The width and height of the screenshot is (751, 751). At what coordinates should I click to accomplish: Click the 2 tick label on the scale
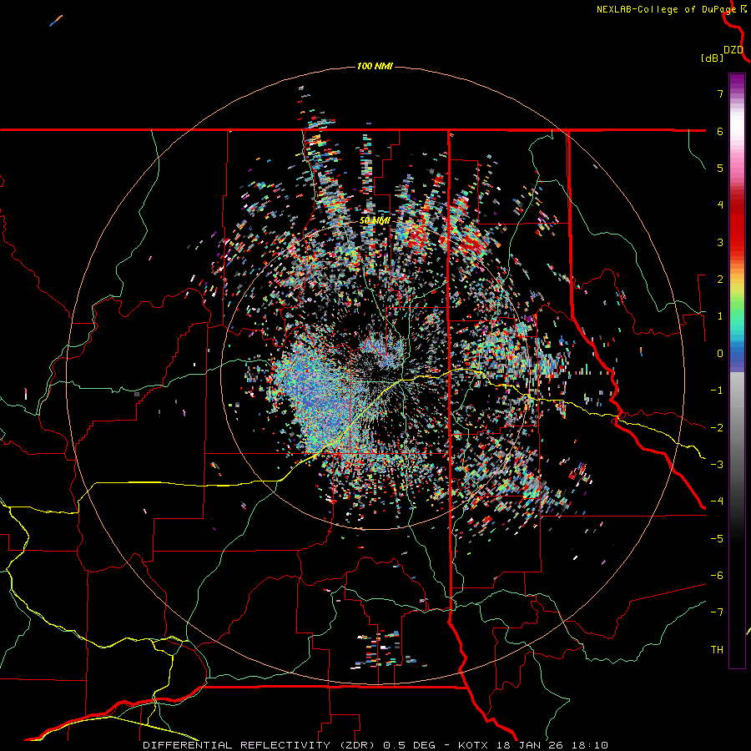[x=720, y=280]
